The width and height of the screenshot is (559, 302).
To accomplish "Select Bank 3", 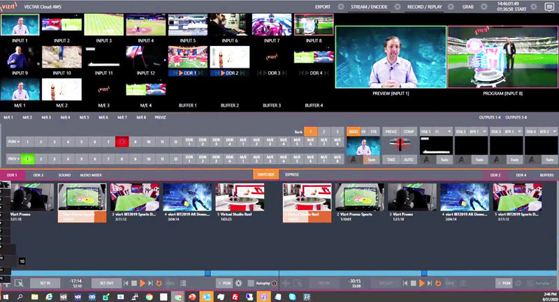I will pyautogui.click(x=337, y=132).
